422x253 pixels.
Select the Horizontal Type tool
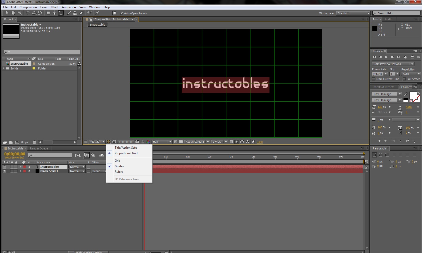(61, 13)
